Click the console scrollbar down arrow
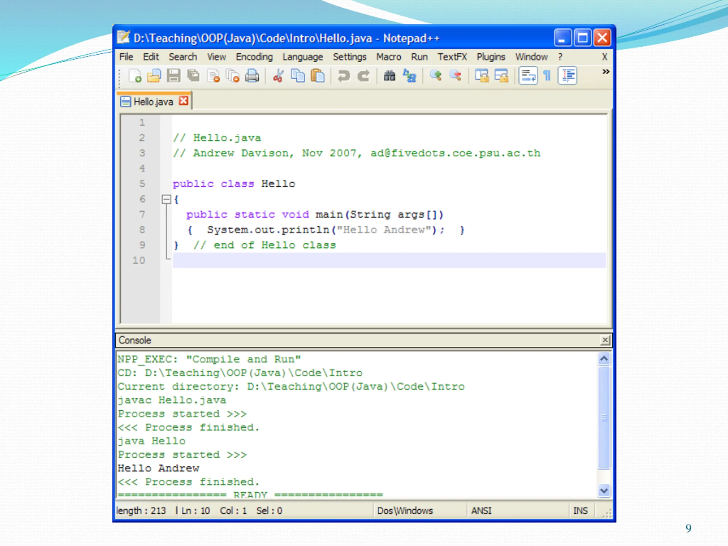 tap(604, 491)
